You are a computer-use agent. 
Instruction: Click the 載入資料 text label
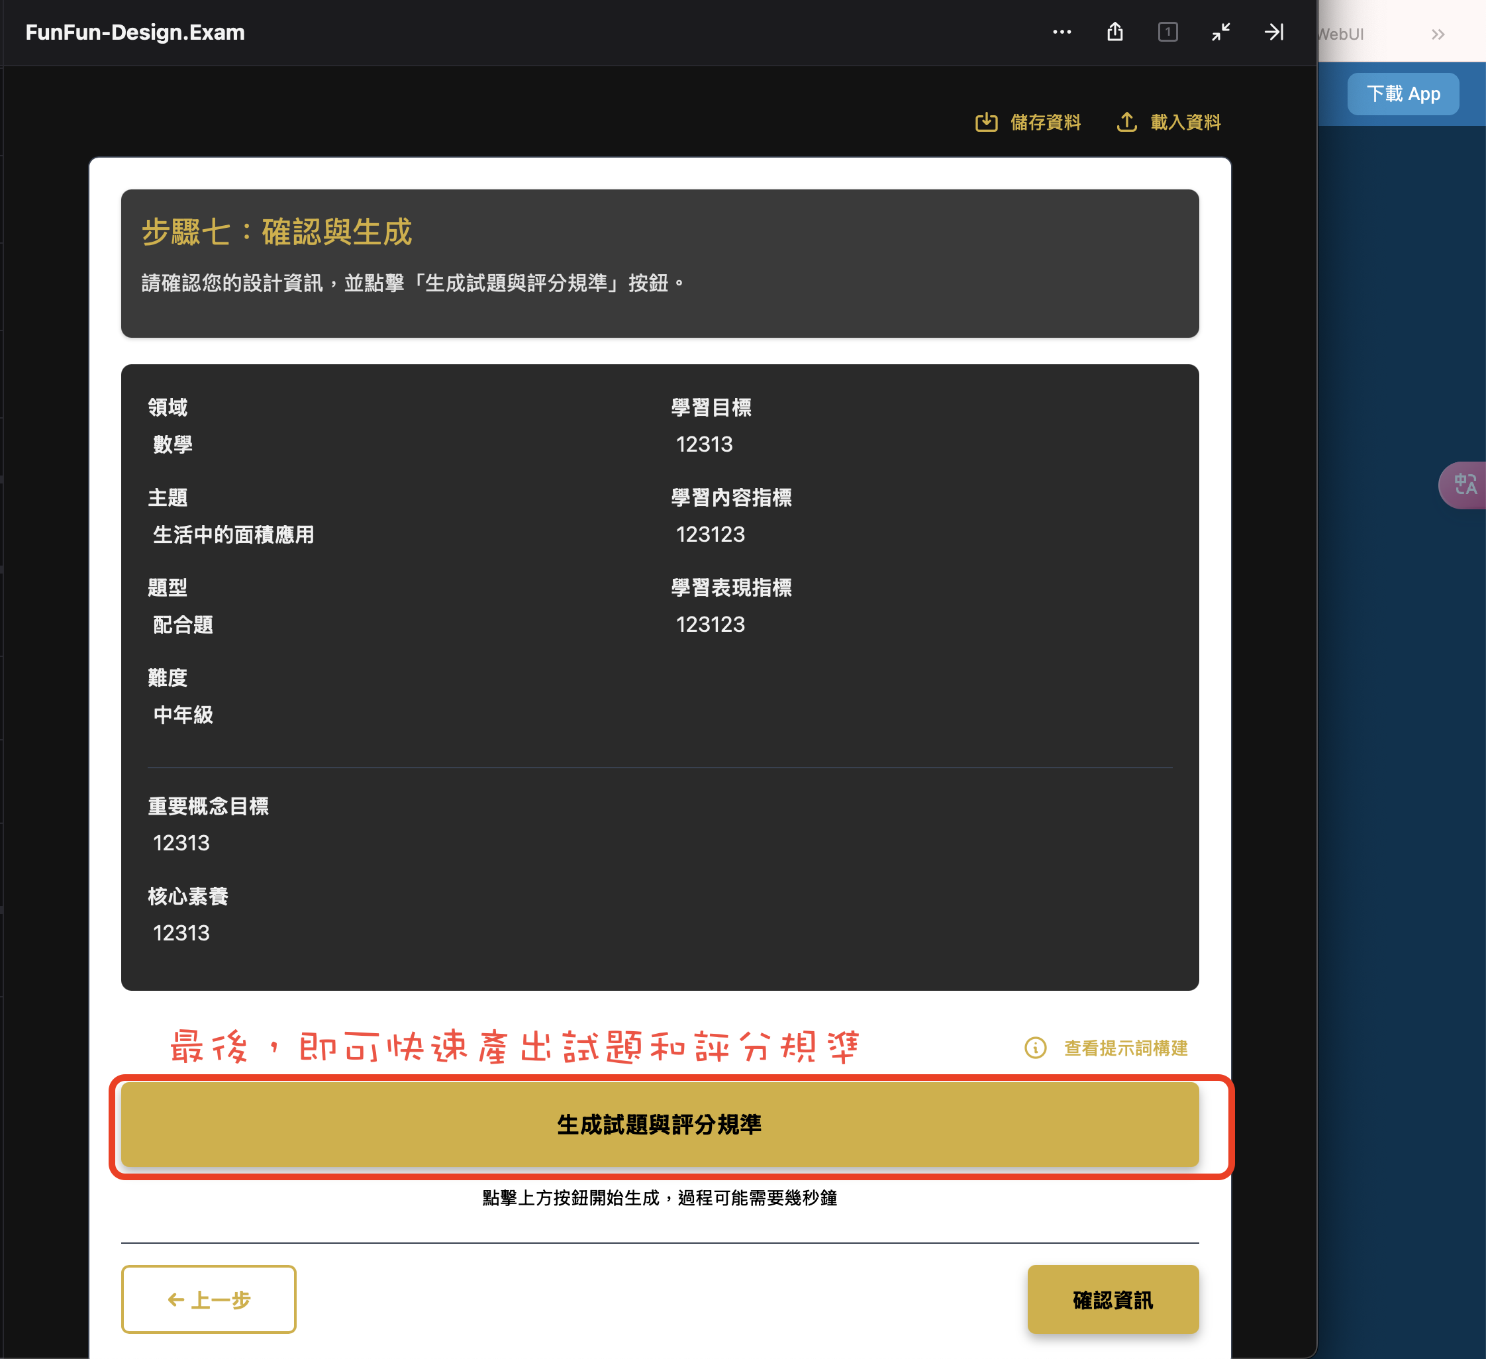(1185, 122)
